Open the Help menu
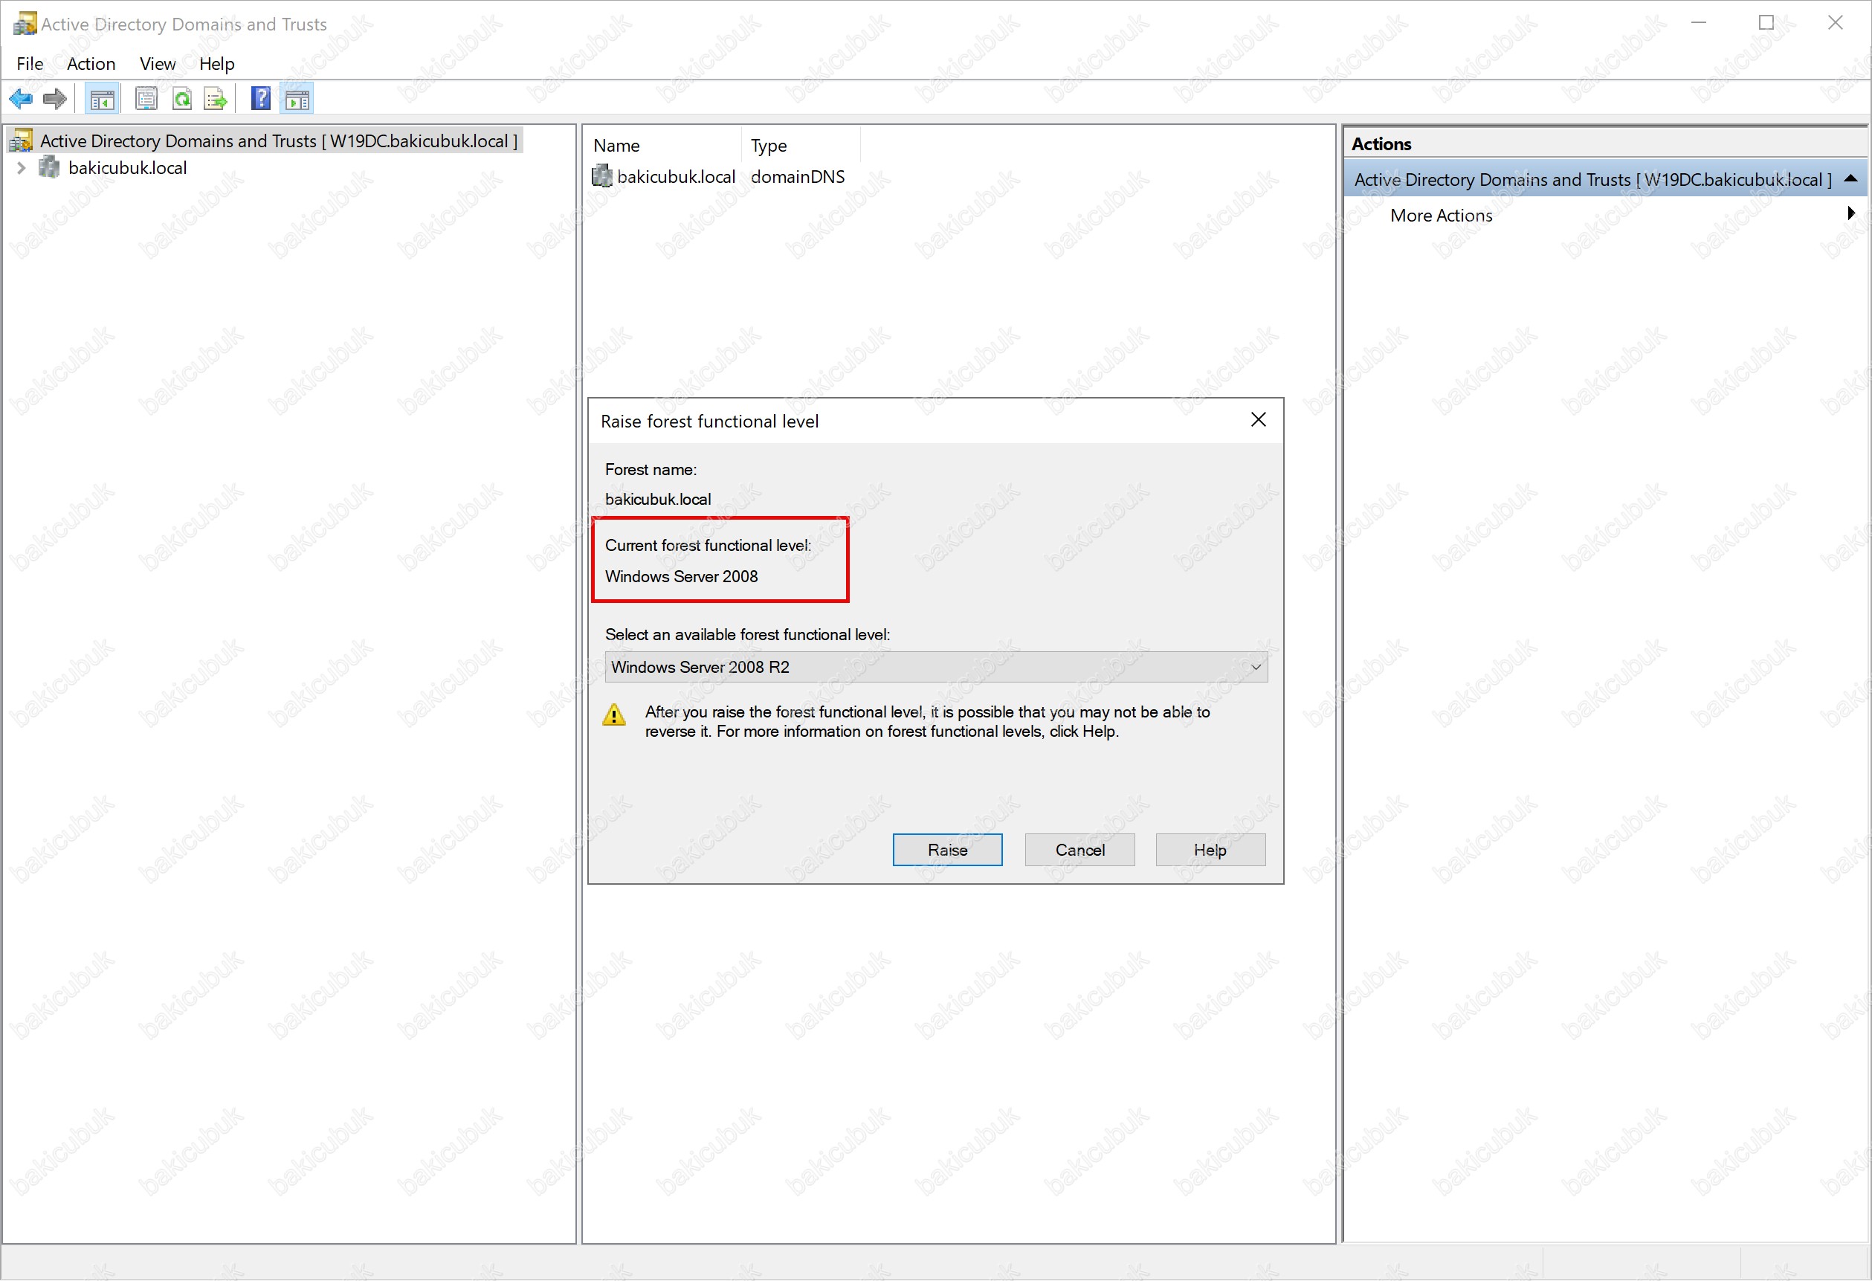This screenshot has width=1872, height=1281. point(216,64)
